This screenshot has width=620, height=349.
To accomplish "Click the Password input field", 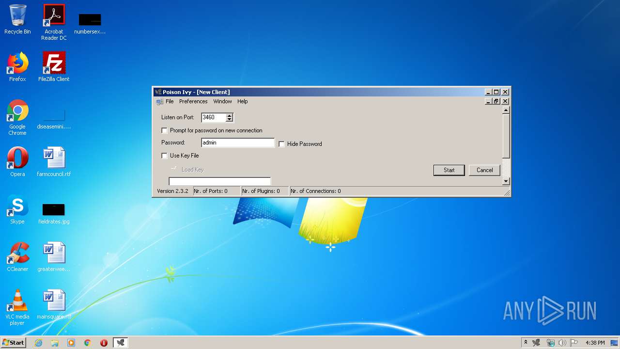I will (x=238, y=143).
